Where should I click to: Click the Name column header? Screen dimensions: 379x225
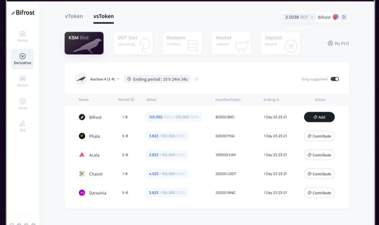pyautogui.click(x=84, y=99)
